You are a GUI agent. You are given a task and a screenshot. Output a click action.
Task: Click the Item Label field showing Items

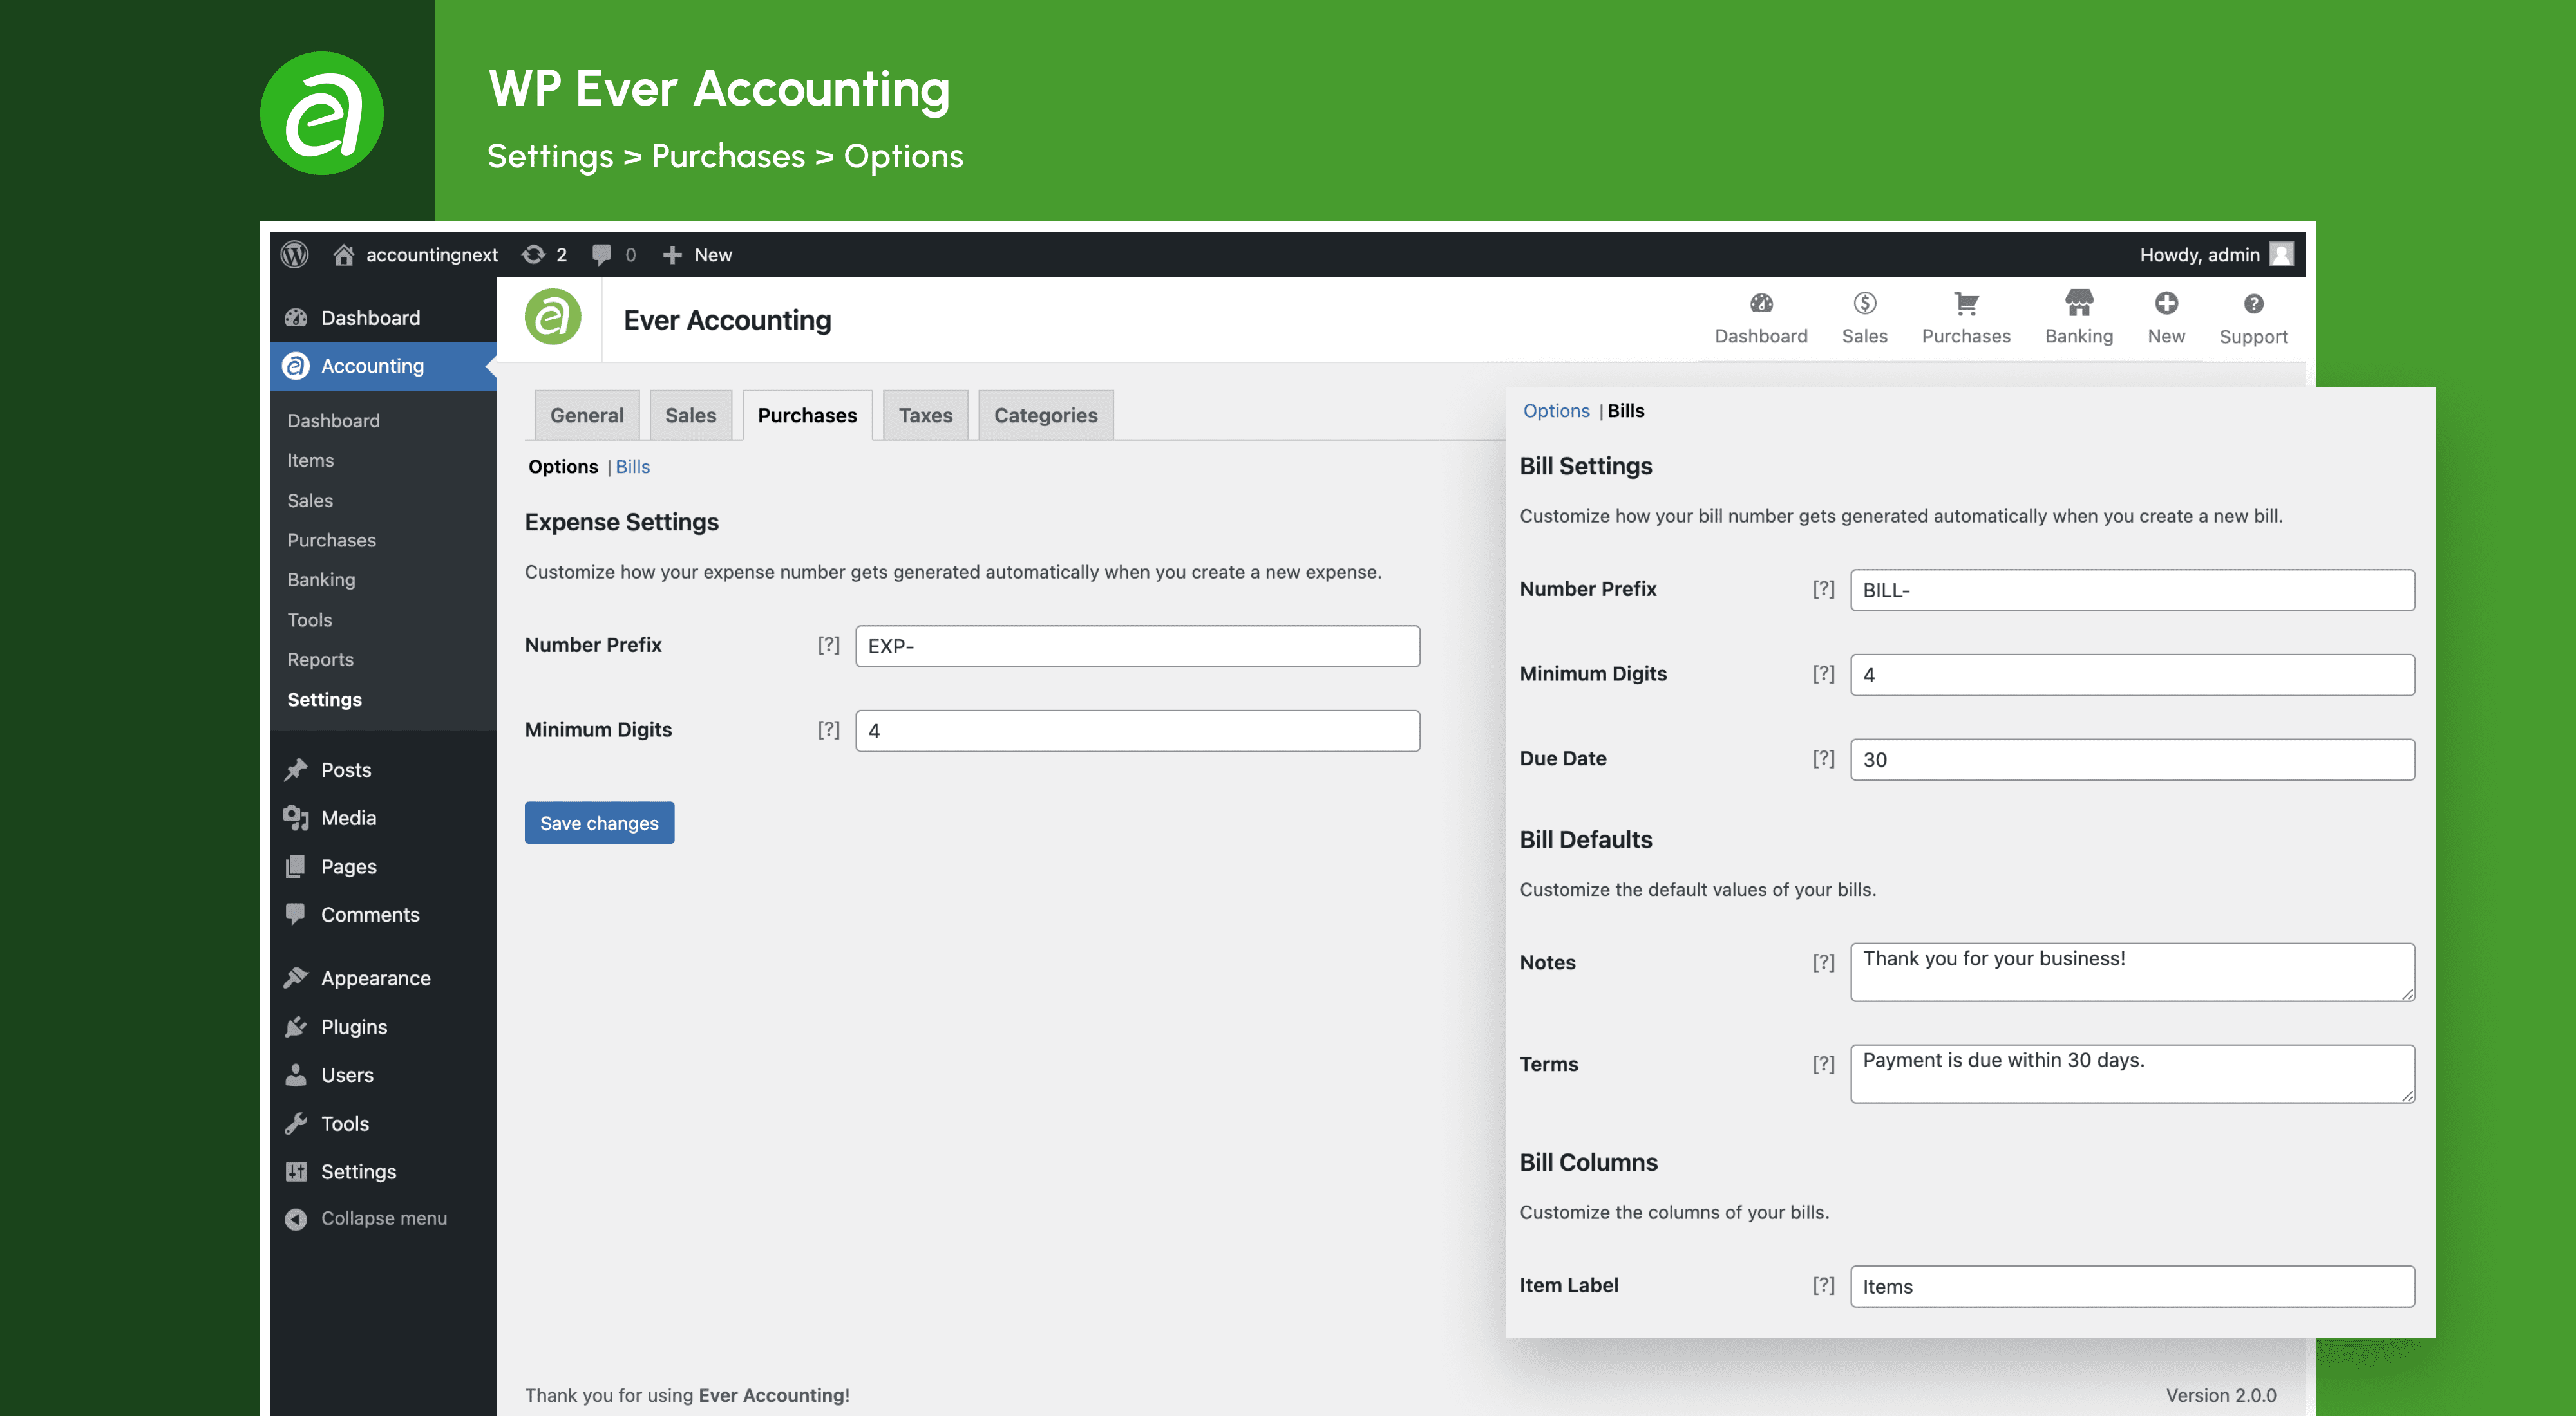[x=2132, y=1286]
